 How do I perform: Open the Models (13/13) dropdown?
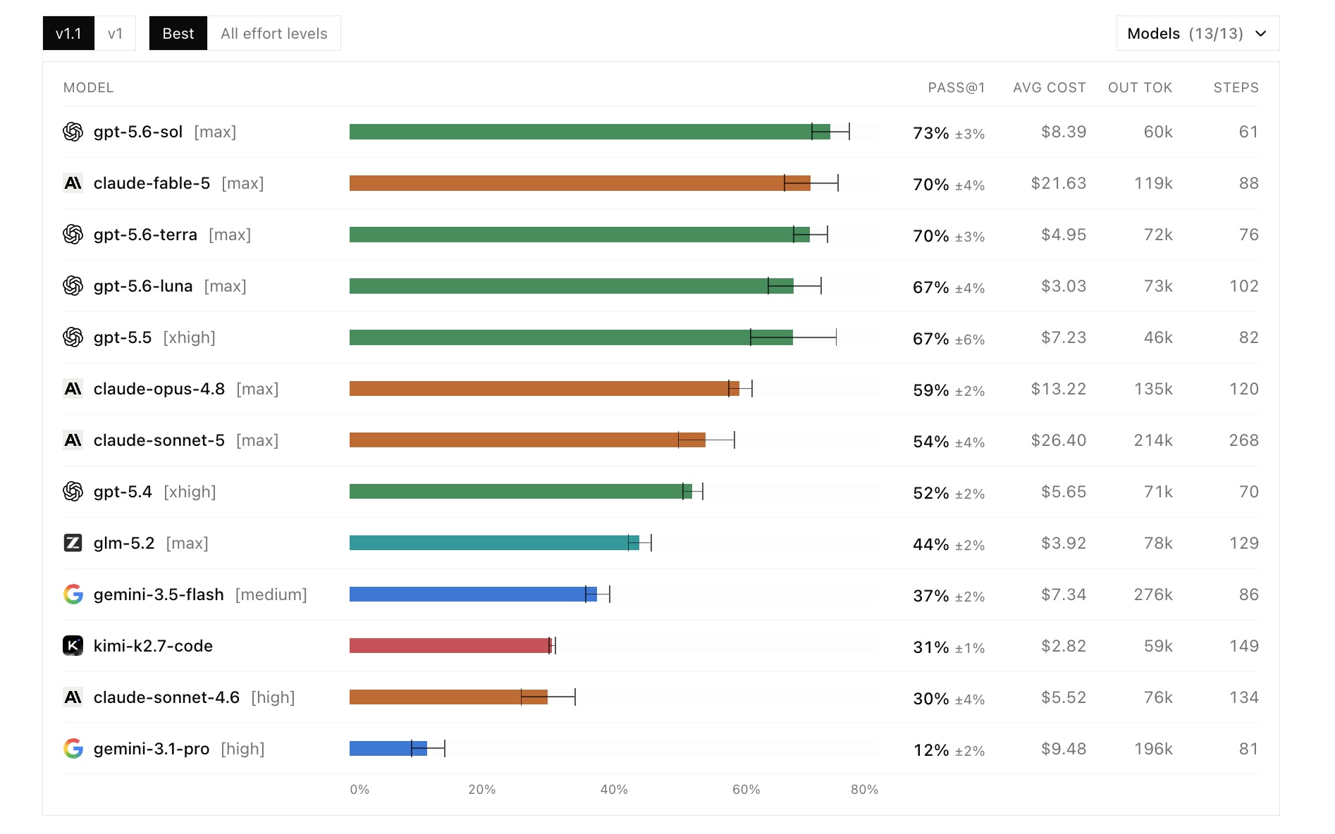[1198, 33]
